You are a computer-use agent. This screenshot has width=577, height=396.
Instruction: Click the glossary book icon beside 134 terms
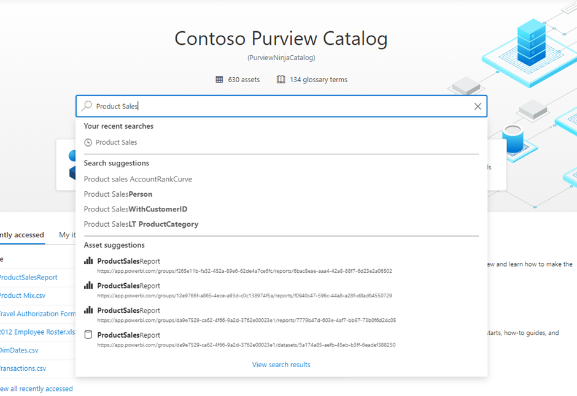[x=281, y=80]
